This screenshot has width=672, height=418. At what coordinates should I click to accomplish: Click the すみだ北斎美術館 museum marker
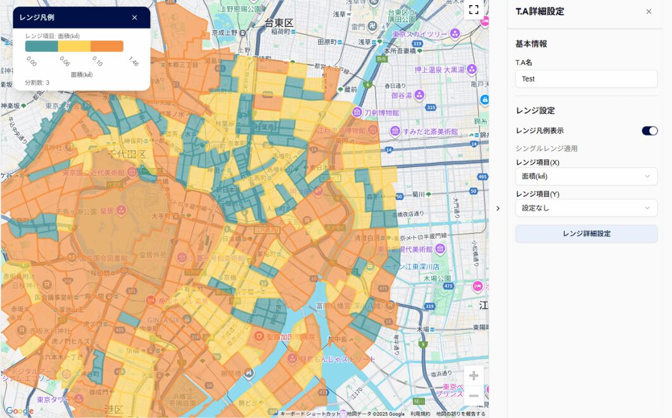click(x=395, y=131)
